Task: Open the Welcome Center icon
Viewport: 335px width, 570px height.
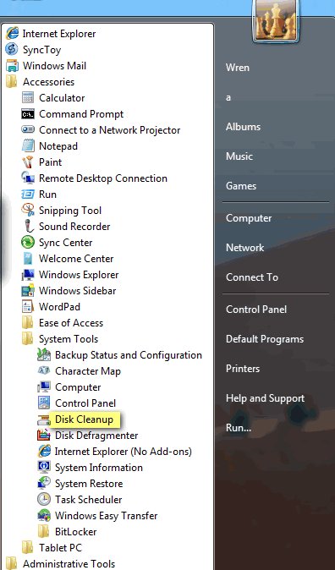Action: 28,259
